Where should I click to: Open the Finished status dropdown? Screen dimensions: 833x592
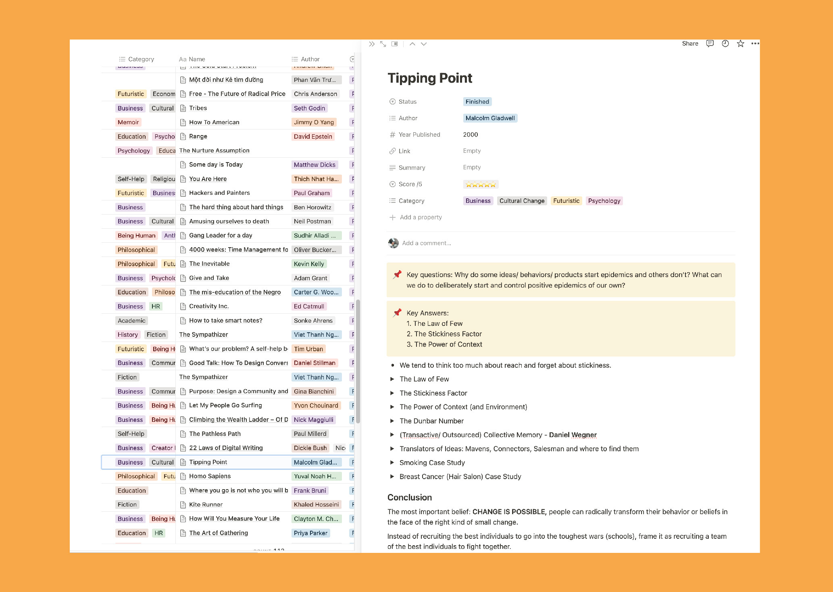[477, 102]
